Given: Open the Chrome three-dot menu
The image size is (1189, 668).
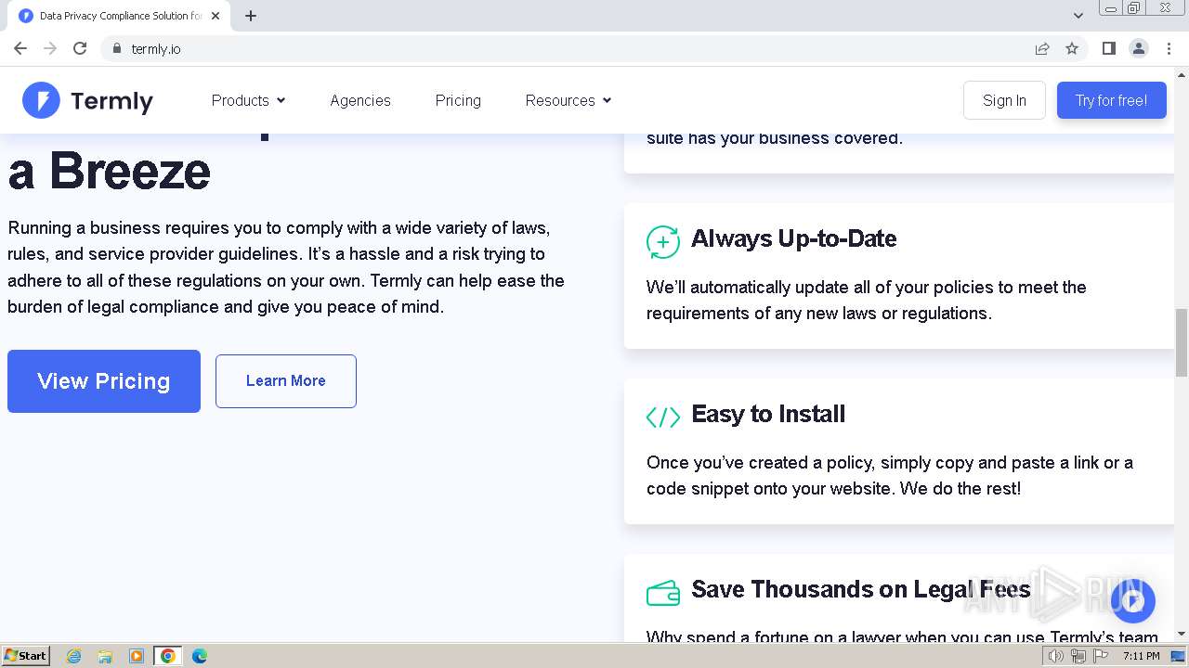Looking at the screenshot, I should click(x=1169, y=48).
